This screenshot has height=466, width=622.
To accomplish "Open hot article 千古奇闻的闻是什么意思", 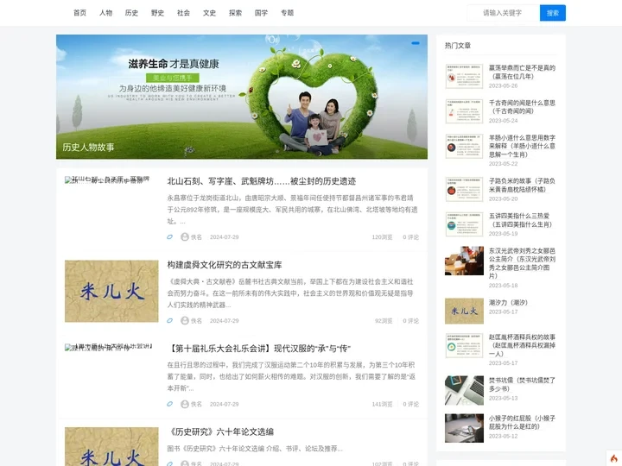I will coord(522,107).
